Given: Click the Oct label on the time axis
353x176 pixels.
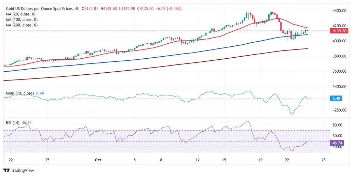Looking at the screenshot, I should point(98,160).
